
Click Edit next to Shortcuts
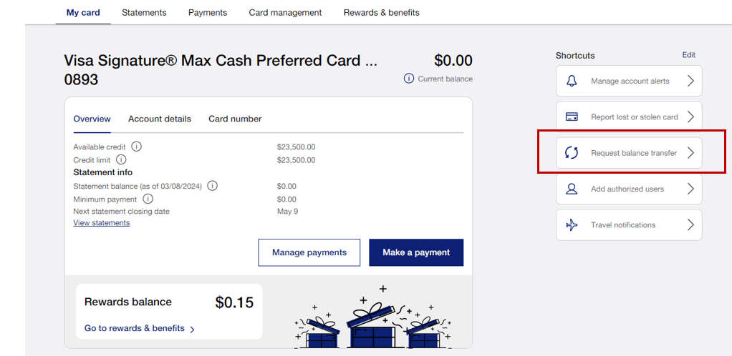688,55
